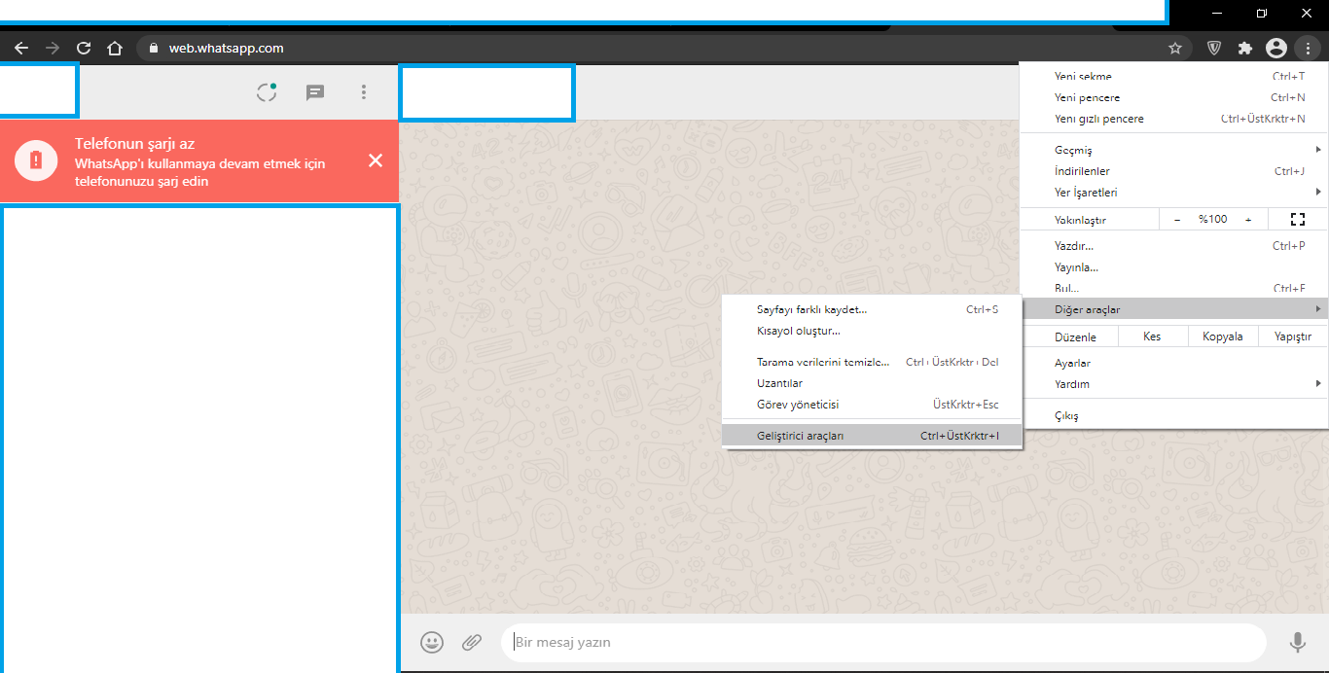Open 'Ayarlar' from Chrome menu
The width and height of the screenshot is (1329, 673).
point(1072,363)
